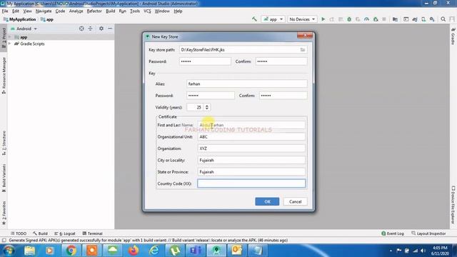
Task: Switch to the Terminal tab
Action: click(x=92, y=233)
